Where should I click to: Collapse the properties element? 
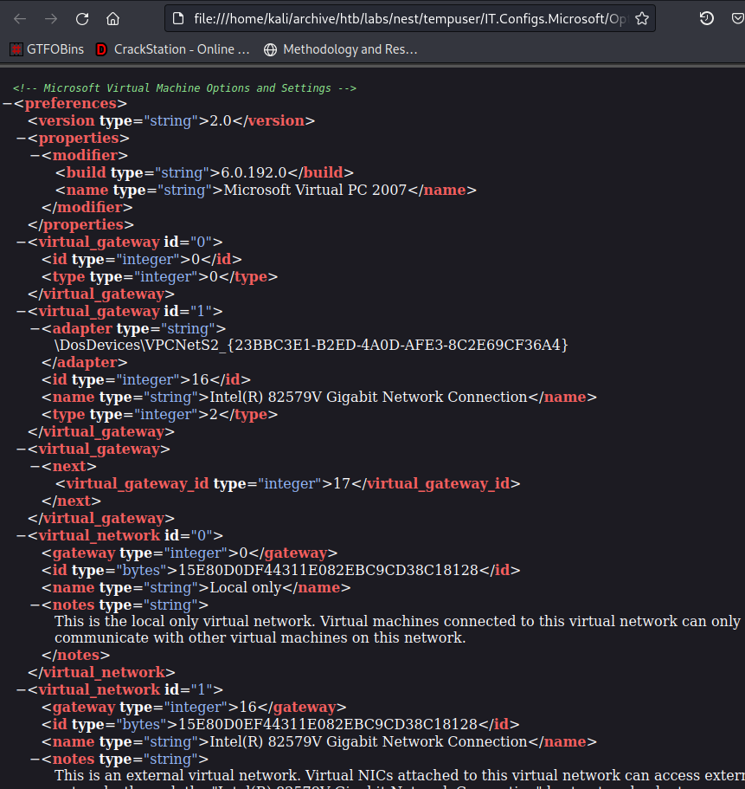click(x=21, y=139)
